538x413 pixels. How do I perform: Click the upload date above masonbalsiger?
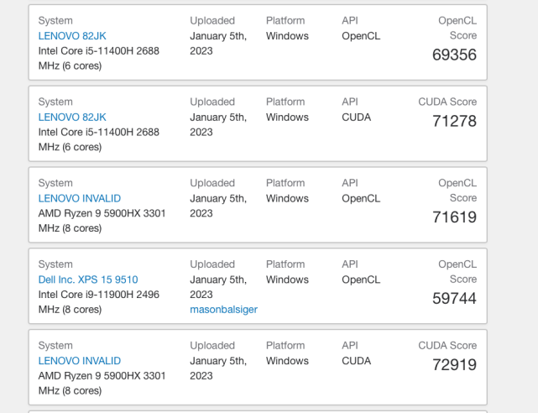click(218, 287)
